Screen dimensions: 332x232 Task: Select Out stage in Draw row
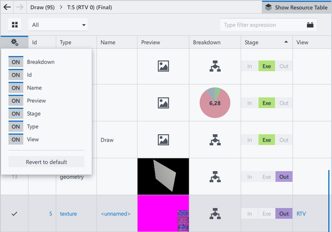click(284, 140)
